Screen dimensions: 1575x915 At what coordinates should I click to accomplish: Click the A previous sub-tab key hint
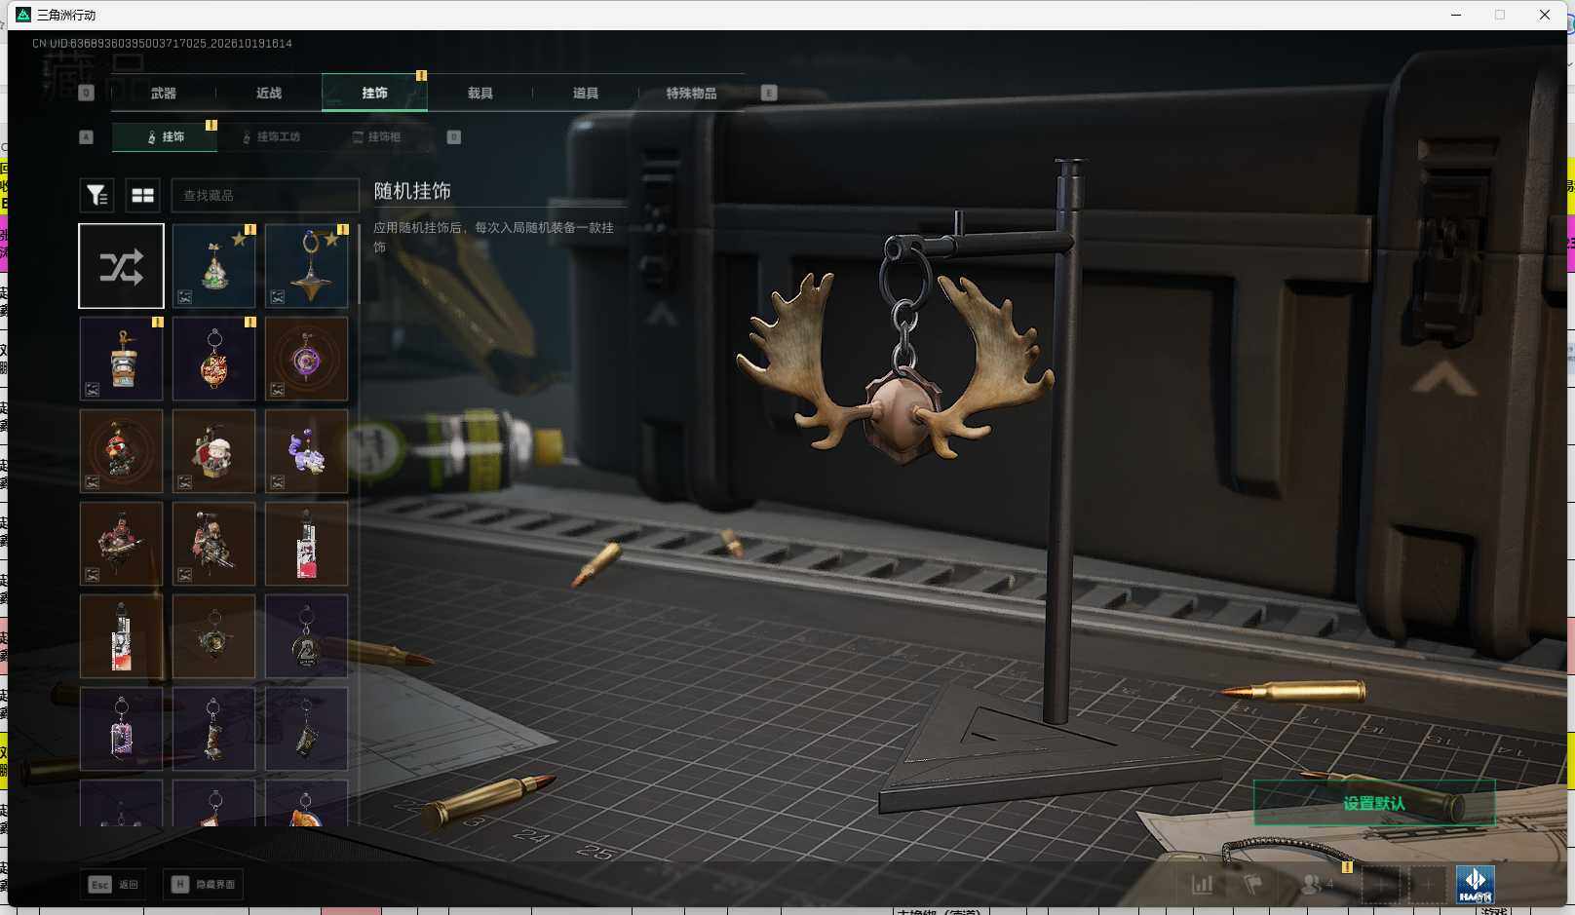86,136
